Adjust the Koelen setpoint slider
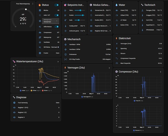The height and width of the screenshot is (136, 168). click(80, 15)
